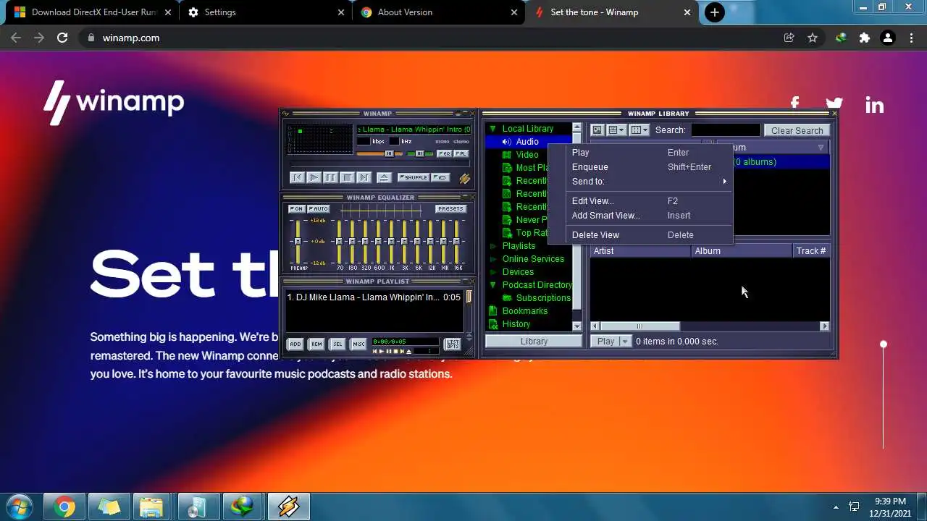Collapse the Podcast Directory tree node
Image resolution: width=927 pixels, height=521 pixels.
click(492, 285)
